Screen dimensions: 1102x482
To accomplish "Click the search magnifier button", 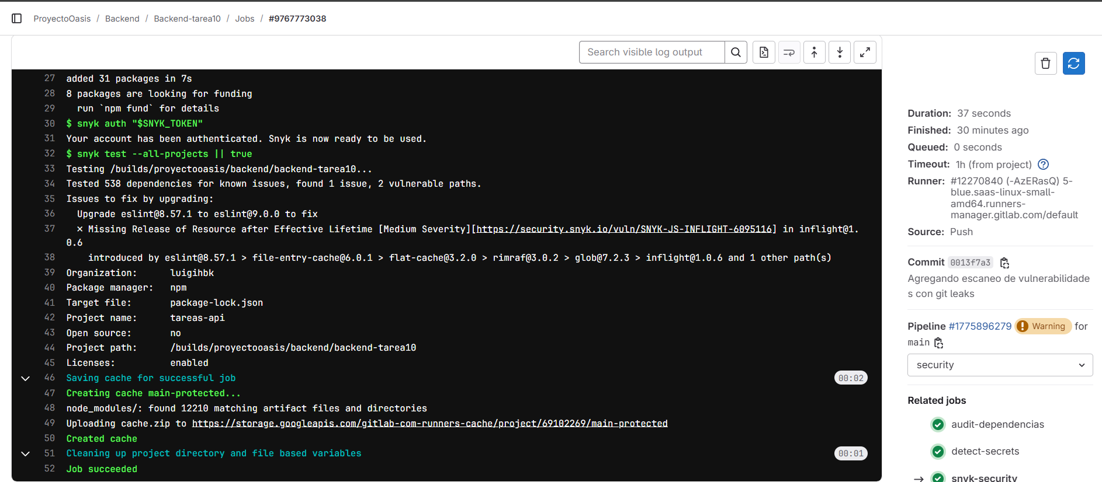I will tap(736, 53).
